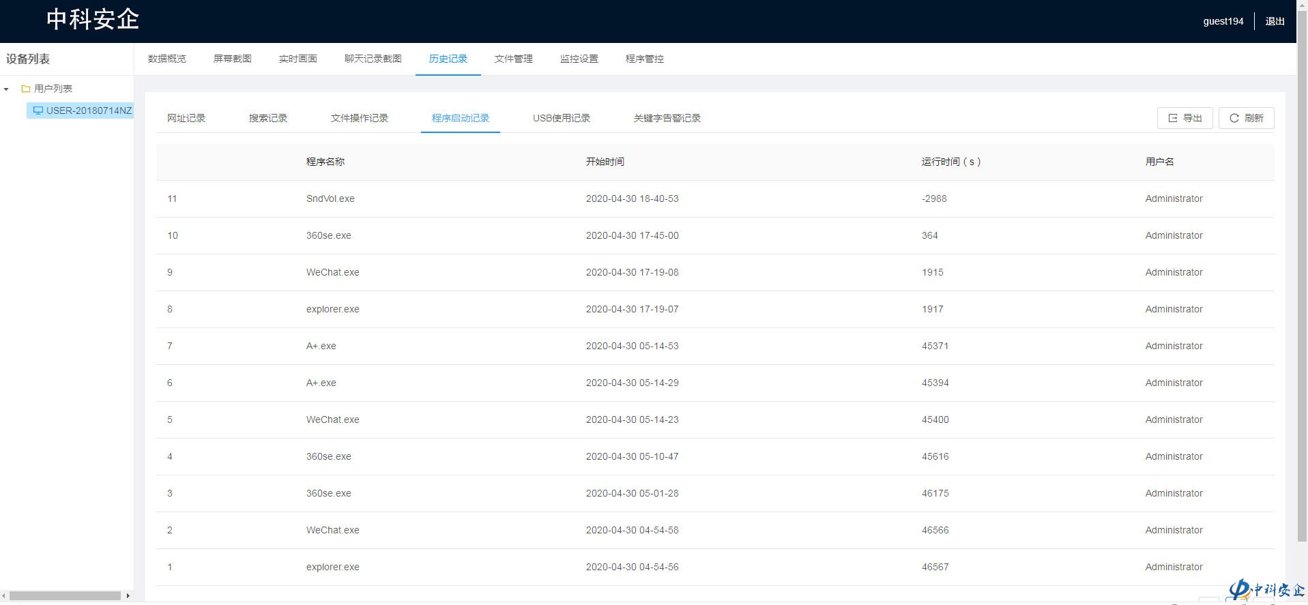View 关键字告警记录 sub-tab
The image size is (1308, 605).
click(x=667, y=118)
